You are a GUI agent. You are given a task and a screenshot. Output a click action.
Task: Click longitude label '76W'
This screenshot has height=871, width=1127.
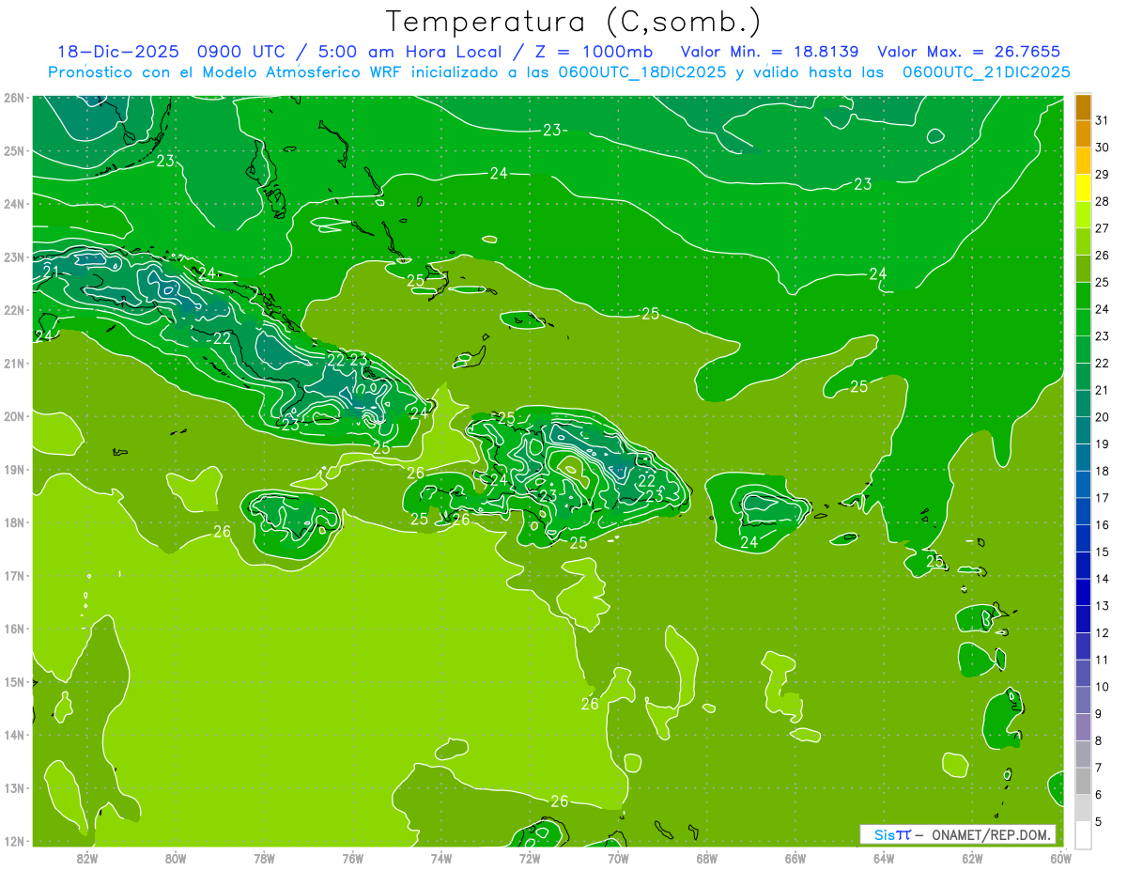[353, 857]
